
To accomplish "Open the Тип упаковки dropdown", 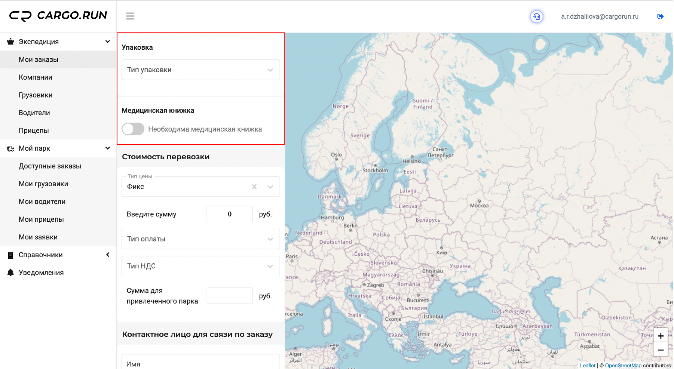I will (200, 70).
